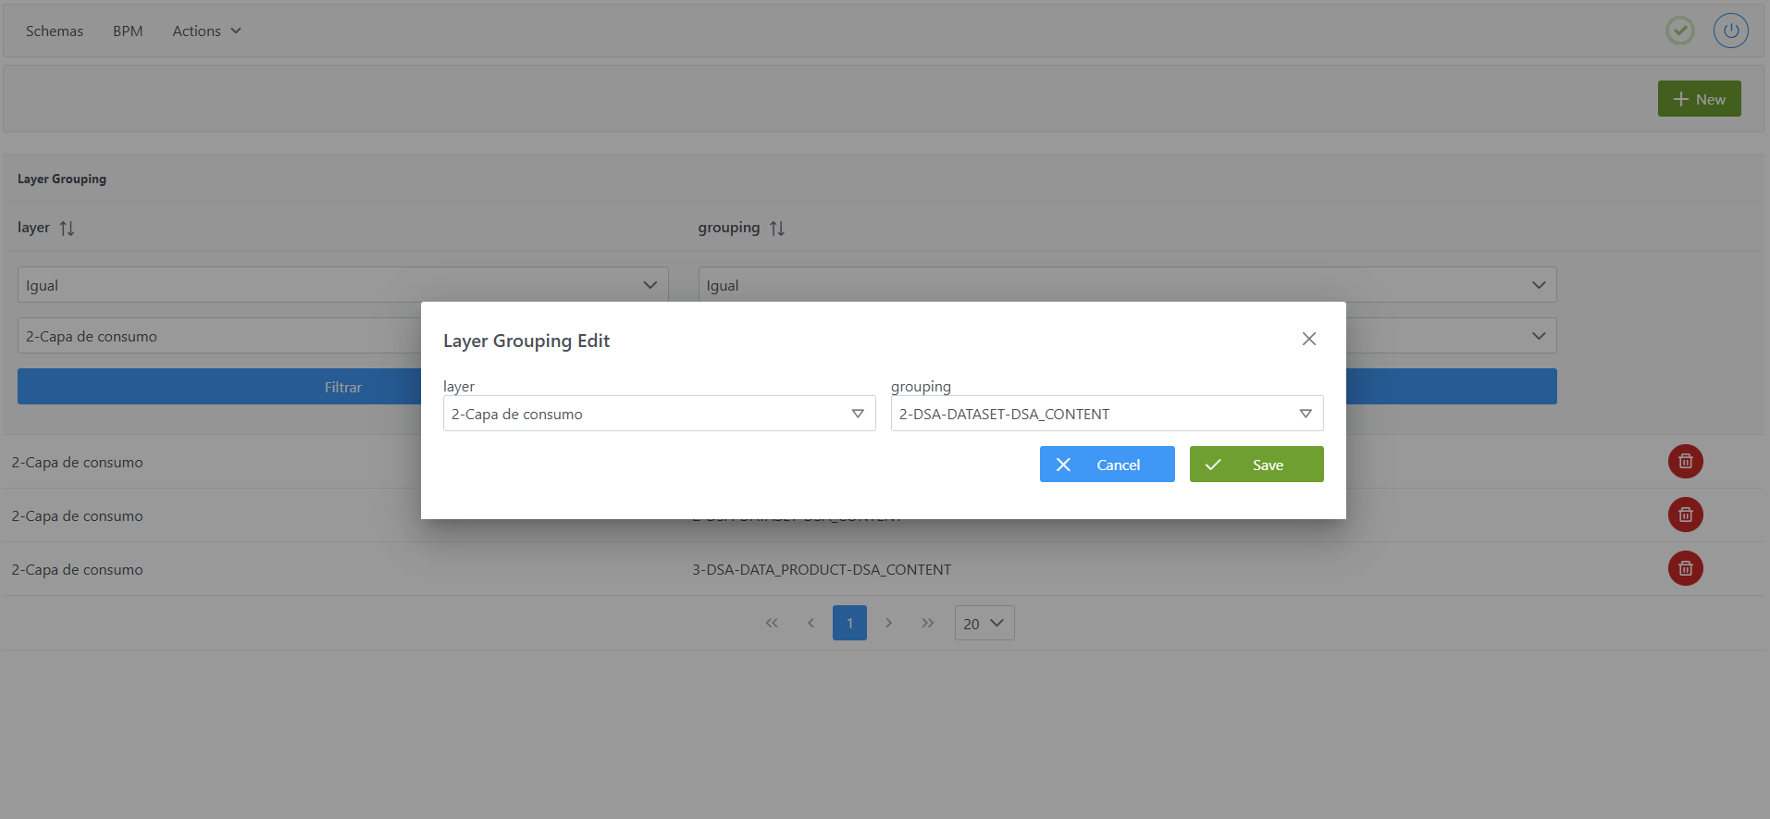Open the Schemas menu
1770x819 pixels.
pos(55,31)
